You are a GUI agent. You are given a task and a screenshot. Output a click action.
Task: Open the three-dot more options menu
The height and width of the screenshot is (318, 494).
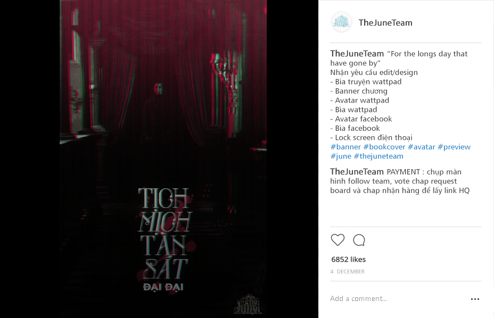coord(475,299)
